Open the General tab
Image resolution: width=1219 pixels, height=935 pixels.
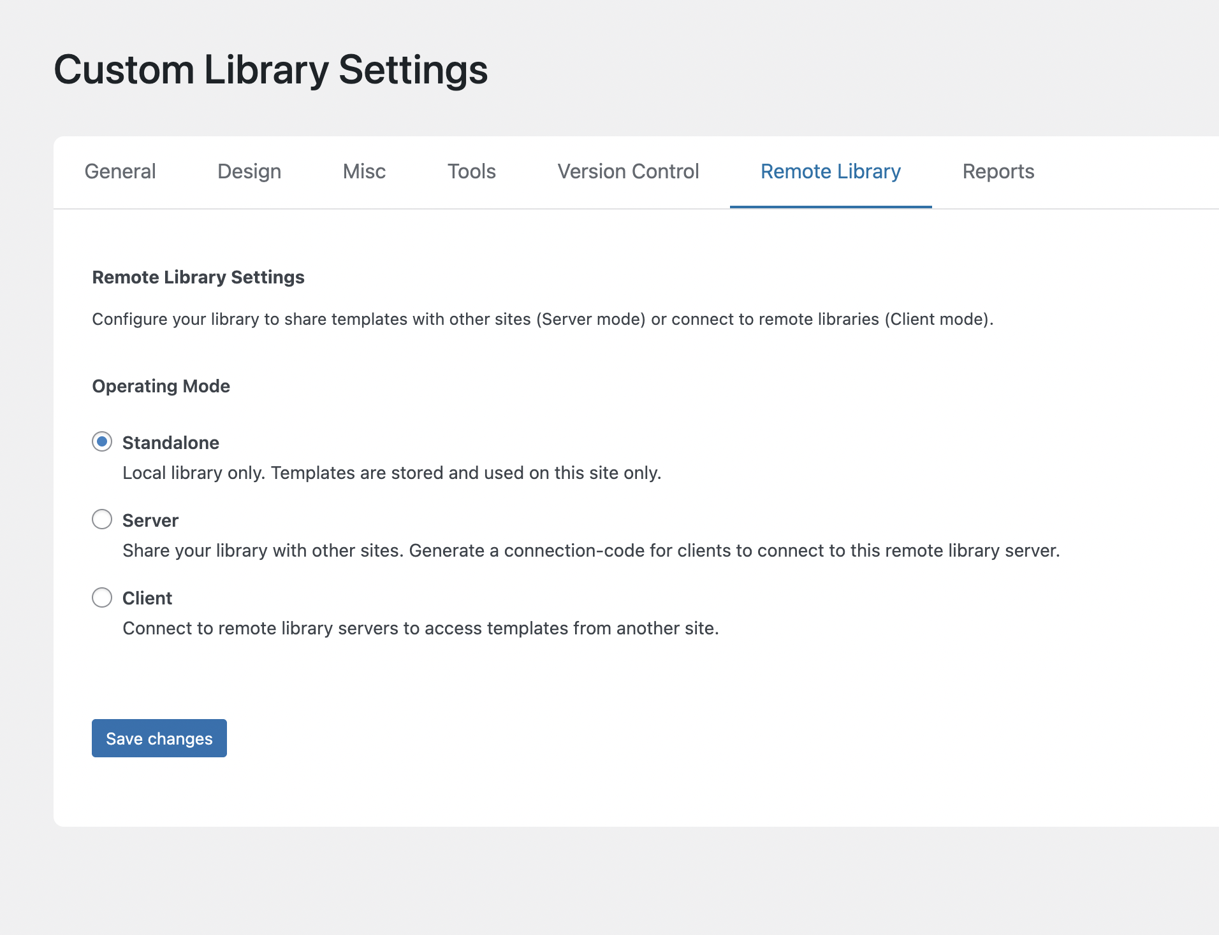click(120, 171)
